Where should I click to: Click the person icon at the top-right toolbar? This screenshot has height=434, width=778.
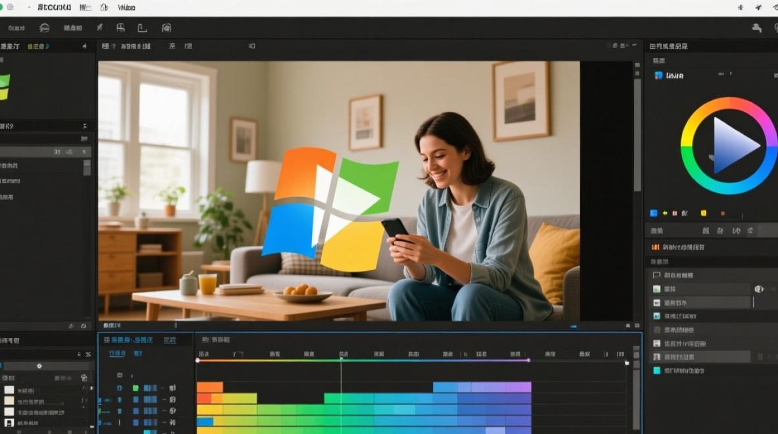point(757,28)
